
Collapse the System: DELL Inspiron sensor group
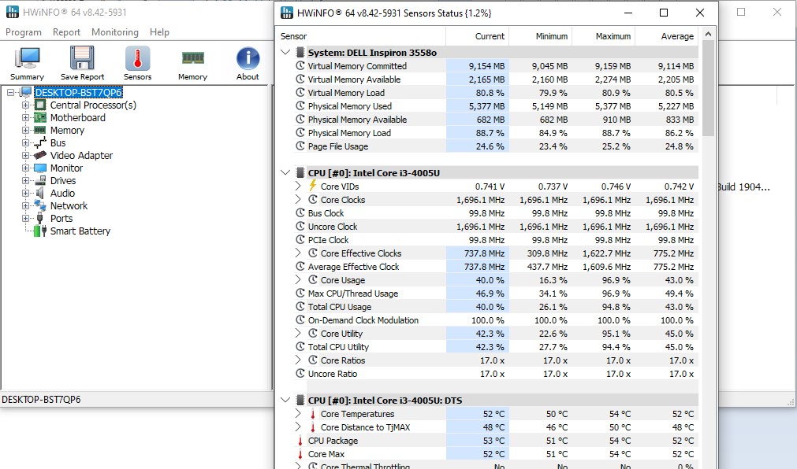[285, 52]
